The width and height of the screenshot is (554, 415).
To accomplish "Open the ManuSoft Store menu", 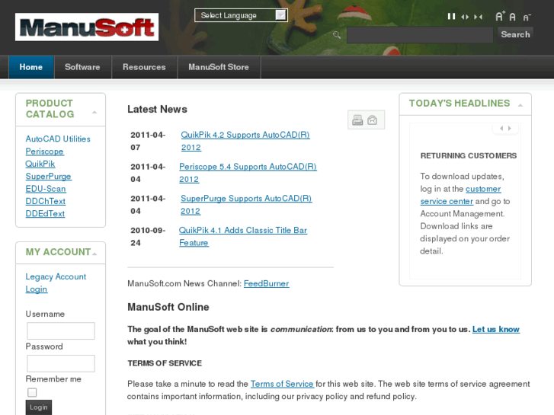I will (219, 67).
